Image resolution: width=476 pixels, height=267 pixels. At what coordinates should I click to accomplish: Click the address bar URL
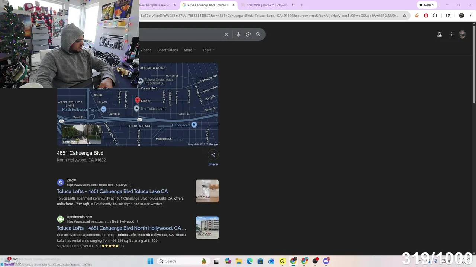(269, 16)
